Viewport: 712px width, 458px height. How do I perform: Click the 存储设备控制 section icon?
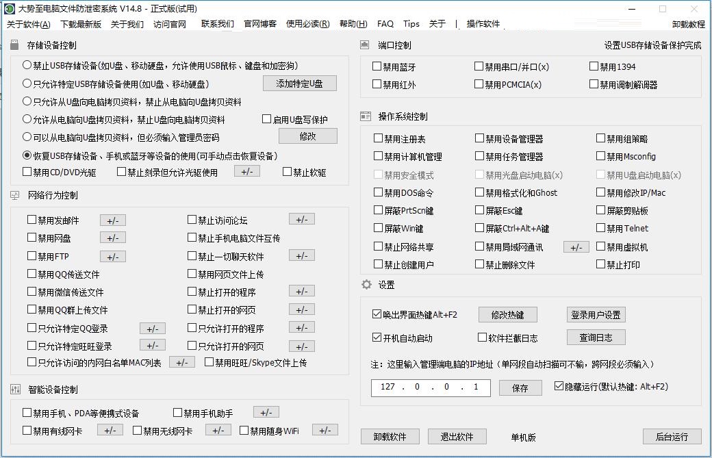click(14, 45)
